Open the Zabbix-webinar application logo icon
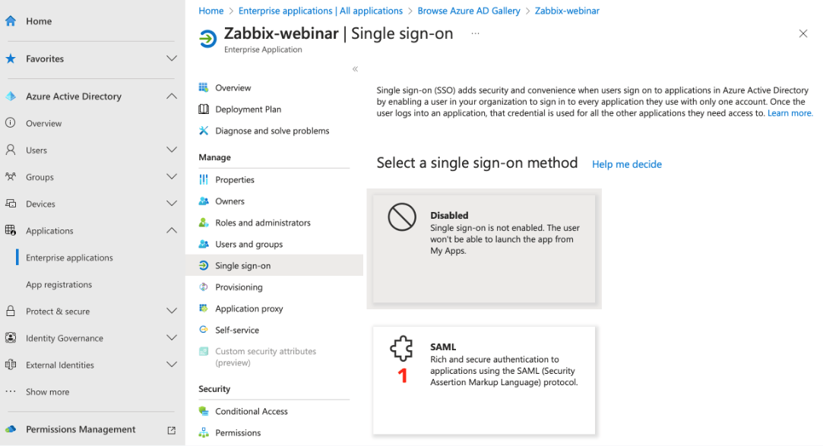The height and width of the screenshot is (446, 823). click(206, 38)
